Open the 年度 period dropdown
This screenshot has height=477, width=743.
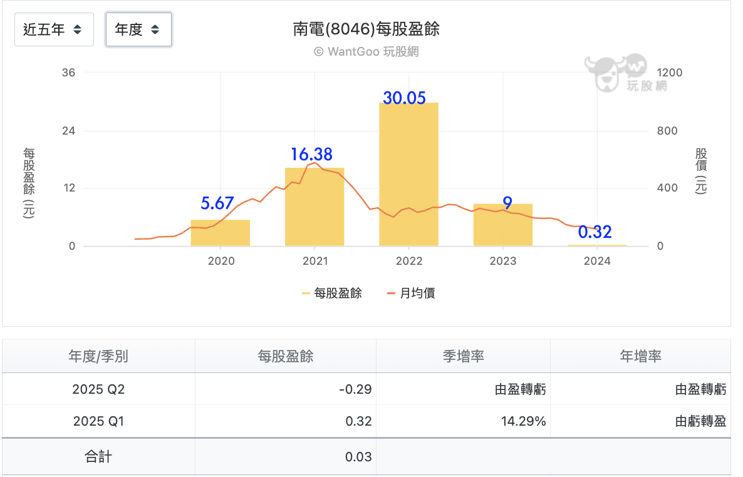138,29
